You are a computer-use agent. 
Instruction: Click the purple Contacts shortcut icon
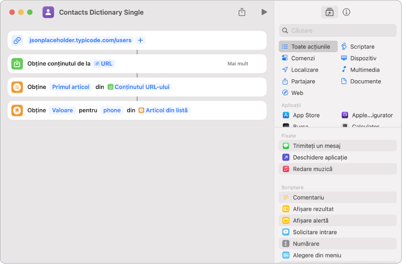point(48,12)
